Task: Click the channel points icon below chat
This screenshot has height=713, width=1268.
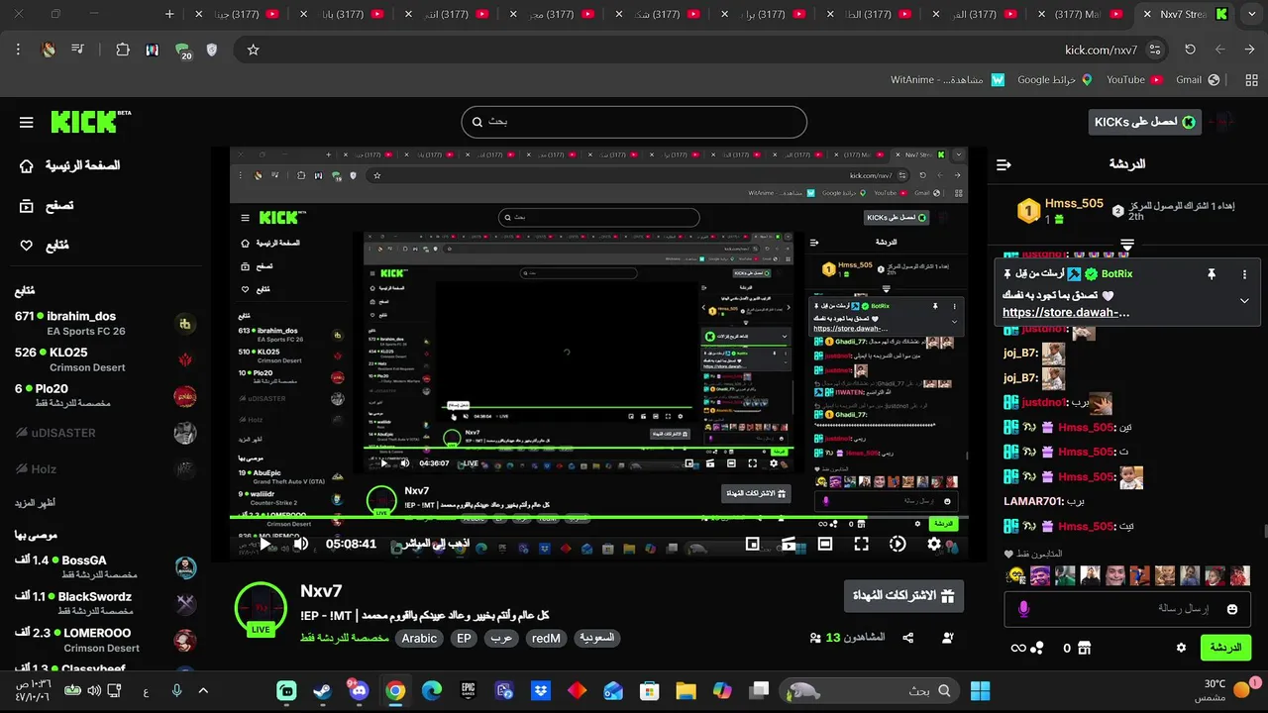Action: tap(1037, 648)
